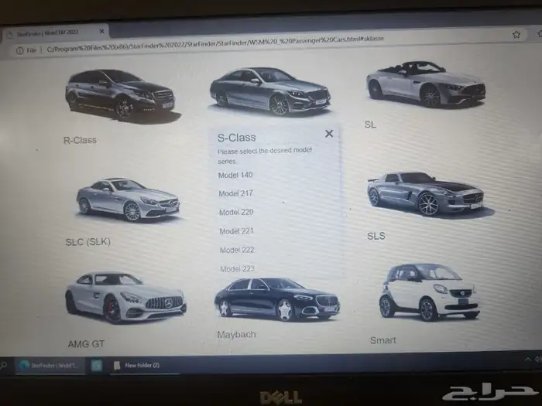Open the Smart car image
The image size is (542, 406).
click(x=428, y=292)
